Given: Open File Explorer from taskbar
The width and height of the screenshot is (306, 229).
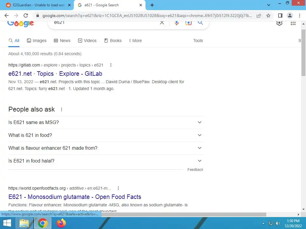Looking at the screenshot, I should (24, 223).
